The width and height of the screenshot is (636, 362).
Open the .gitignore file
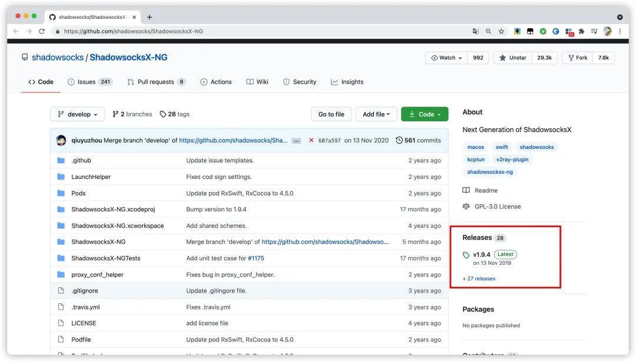point(85,291)
